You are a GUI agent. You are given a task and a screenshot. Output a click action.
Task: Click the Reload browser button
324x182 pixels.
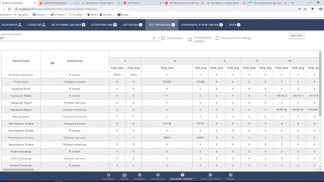tap(10, 9)
